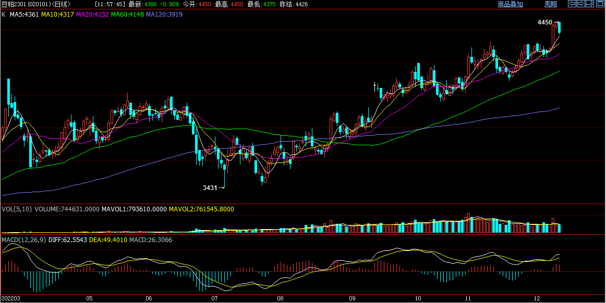The image size is (606, 303).
Task: Click the 4450 high price marker
Action: click(544, 22)
